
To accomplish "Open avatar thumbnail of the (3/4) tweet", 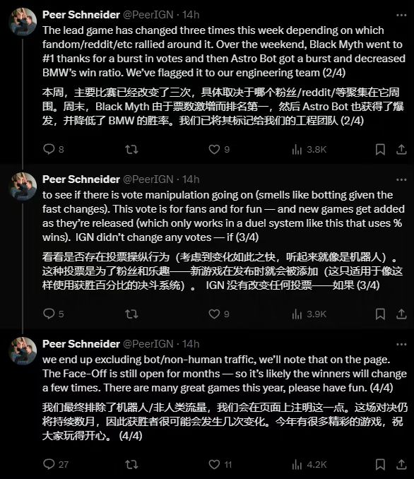I will (23, 187).
